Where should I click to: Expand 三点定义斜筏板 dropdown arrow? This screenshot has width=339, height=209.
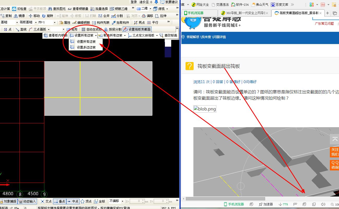pyautogui.click(x=157, y=35)
